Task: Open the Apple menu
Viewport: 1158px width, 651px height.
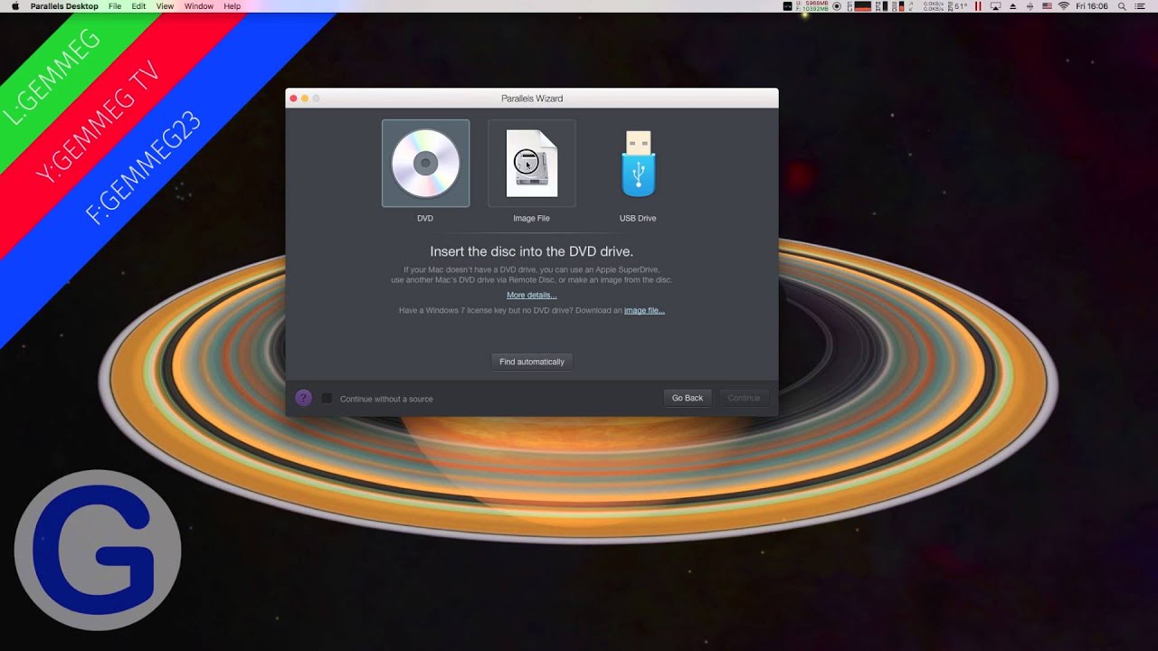Action: (14, 6)
